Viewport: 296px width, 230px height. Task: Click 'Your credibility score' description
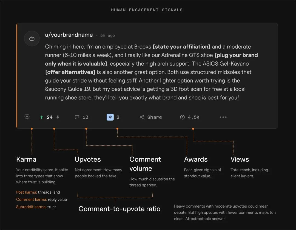pyautogui.click(x=42, y=176)
